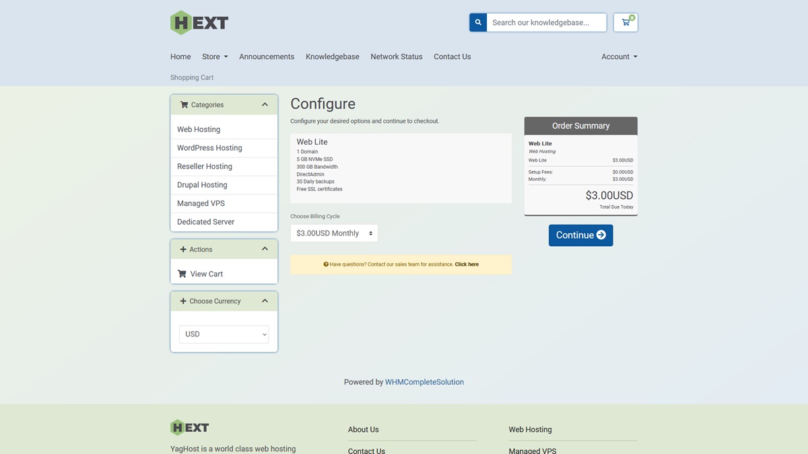Click the HEXT logo in header
This screenshot has height=454, width=808.
(199, 23)
